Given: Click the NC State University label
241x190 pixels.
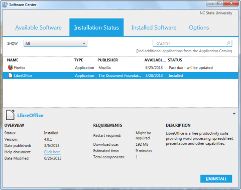Looking at the screenshot, I should (216, 13).
